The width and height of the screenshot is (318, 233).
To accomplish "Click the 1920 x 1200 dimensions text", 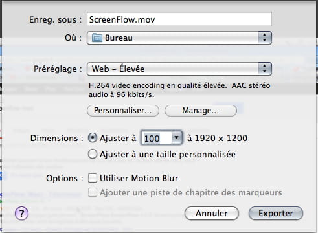I will 221,138.
